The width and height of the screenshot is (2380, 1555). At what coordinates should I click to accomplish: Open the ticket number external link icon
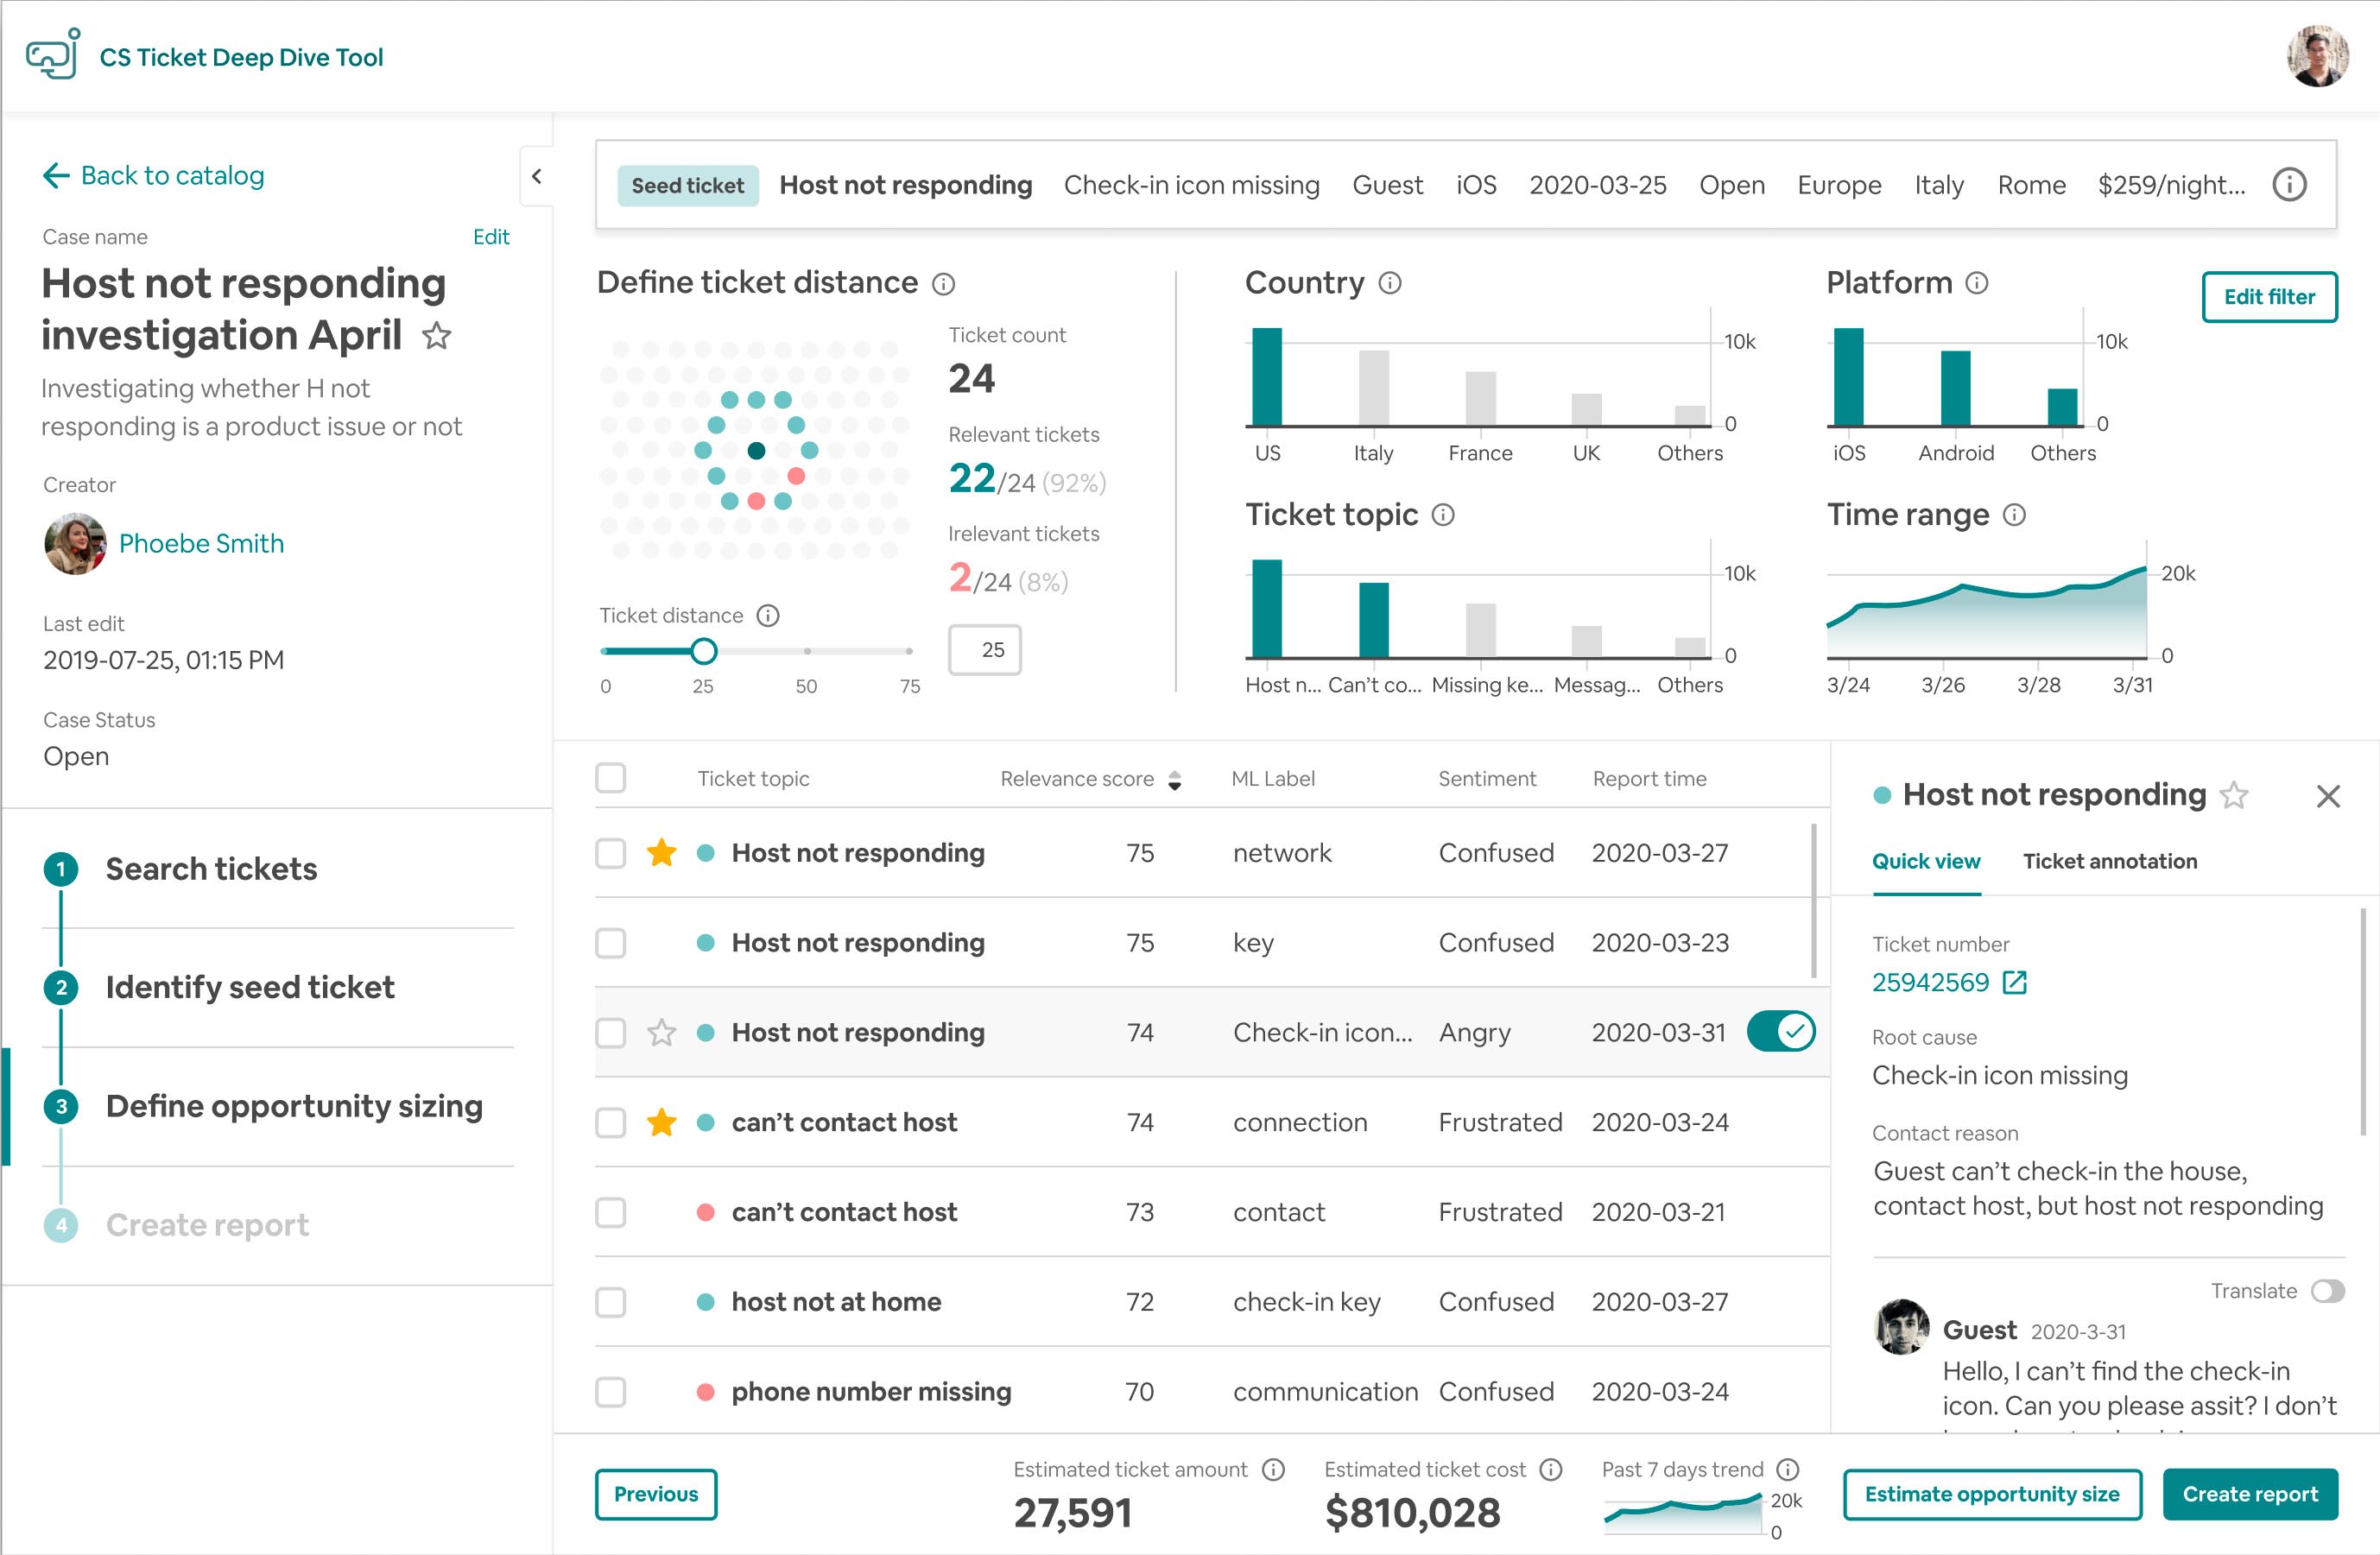(2015, 982)
